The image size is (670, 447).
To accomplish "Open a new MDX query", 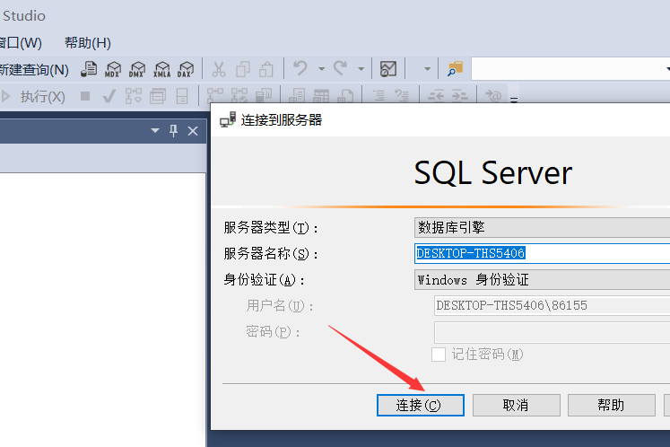I will coord(113,69).
